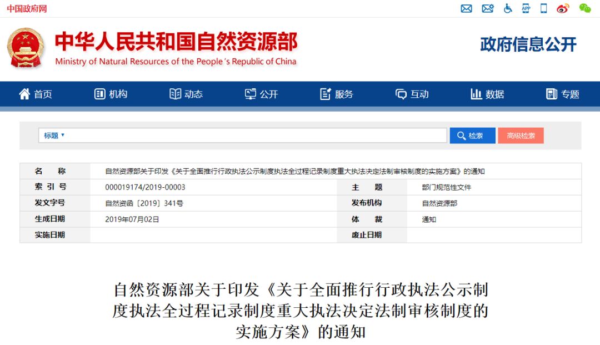
Task: Open the mail subscription icon with gear
Action: 488,8
